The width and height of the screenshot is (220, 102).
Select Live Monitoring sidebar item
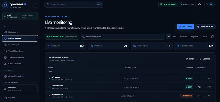tap(20, 38)
